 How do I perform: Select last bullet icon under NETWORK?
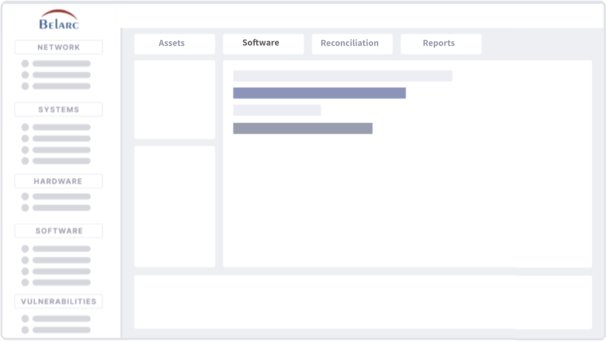click(25, 86)
